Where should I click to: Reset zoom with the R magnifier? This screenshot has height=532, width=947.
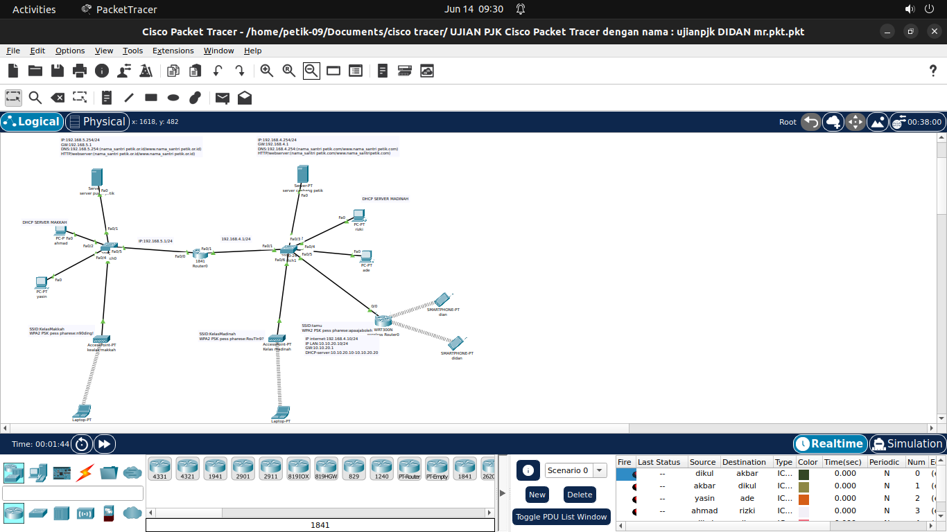(289, 71)
